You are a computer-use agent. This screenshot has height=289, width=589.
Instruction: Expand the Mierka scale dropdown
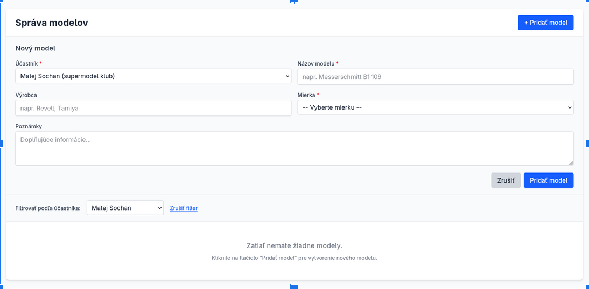coord(436,107)
